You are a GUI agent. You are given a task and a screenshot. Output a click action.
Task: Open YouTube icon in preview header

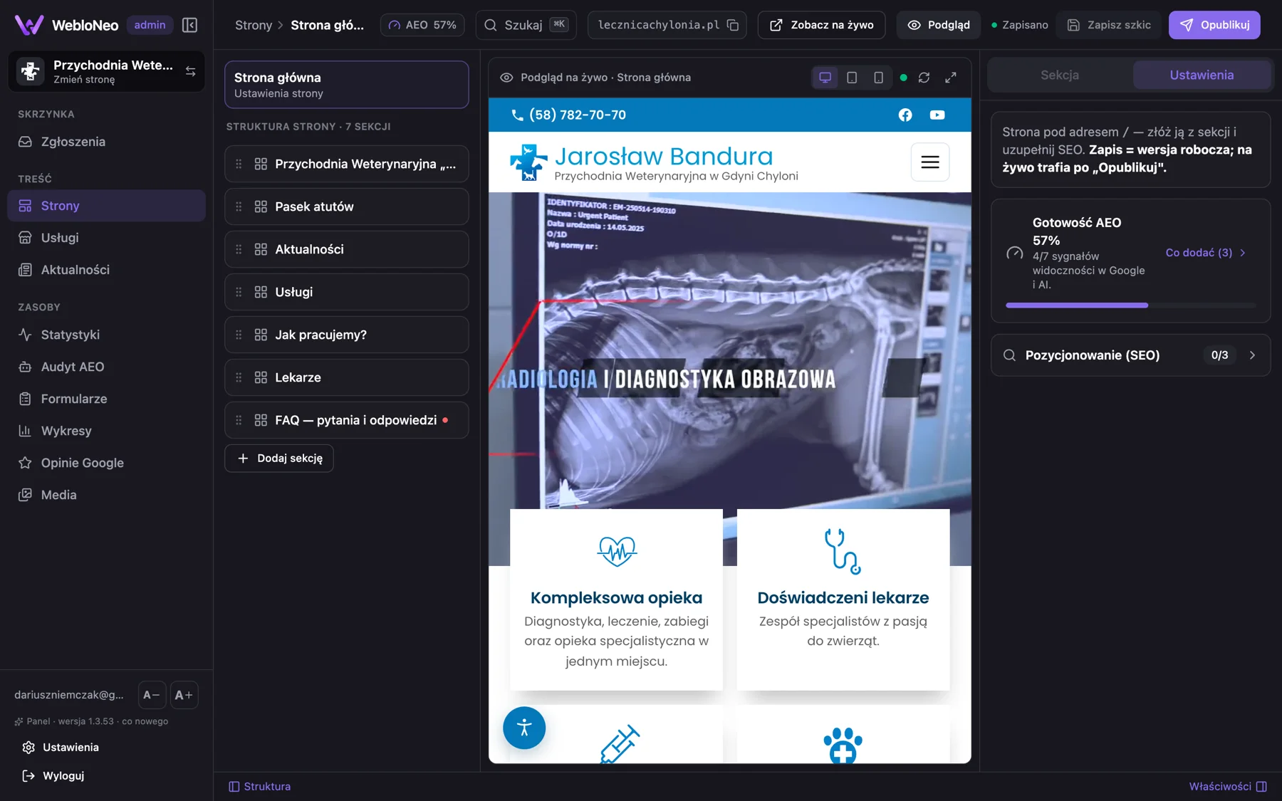click(x=937, y=115)
